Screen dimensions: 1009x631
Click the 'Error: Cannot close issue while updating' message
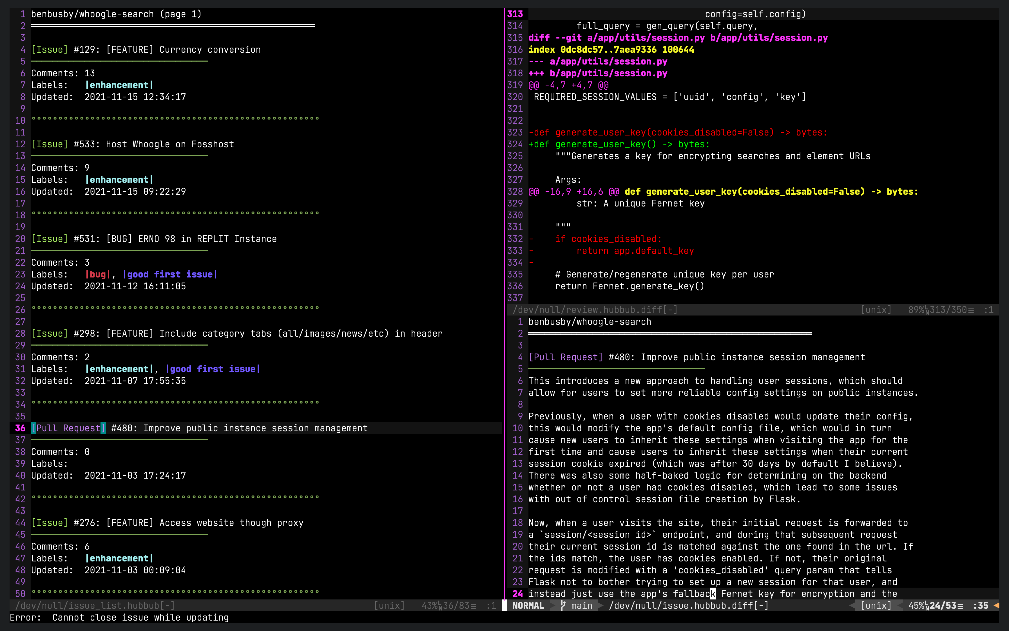(119, 618)
